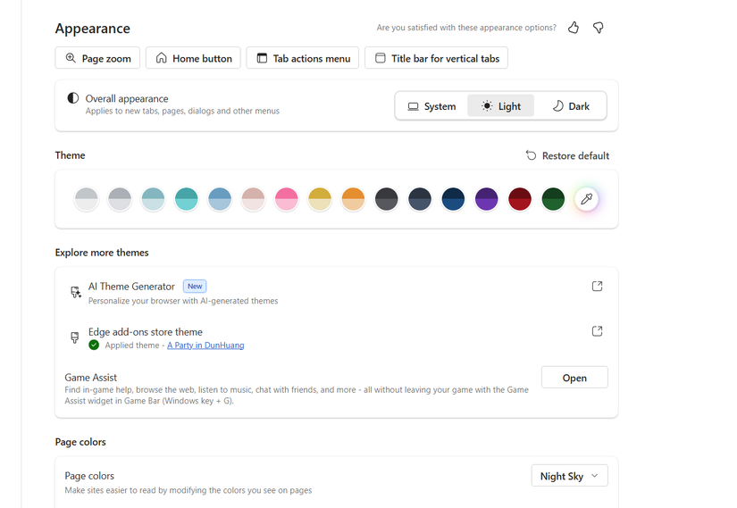Open Edge add-ons store external link icon
This screenshot has width=737, height=508.
click(598, 331)
